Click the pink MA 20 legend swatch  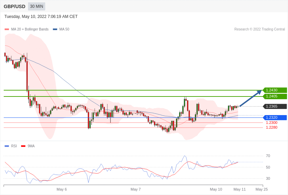(7, 29)
